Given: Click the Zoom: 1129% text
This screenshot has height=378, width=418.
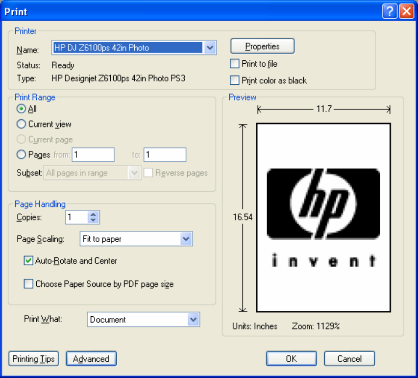Looking at the screenshot, I should point(316,326).
